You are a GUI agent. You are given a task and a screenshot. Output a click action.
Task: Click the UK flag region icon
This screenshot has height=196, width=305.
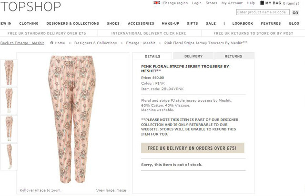[x=156, y=3]
